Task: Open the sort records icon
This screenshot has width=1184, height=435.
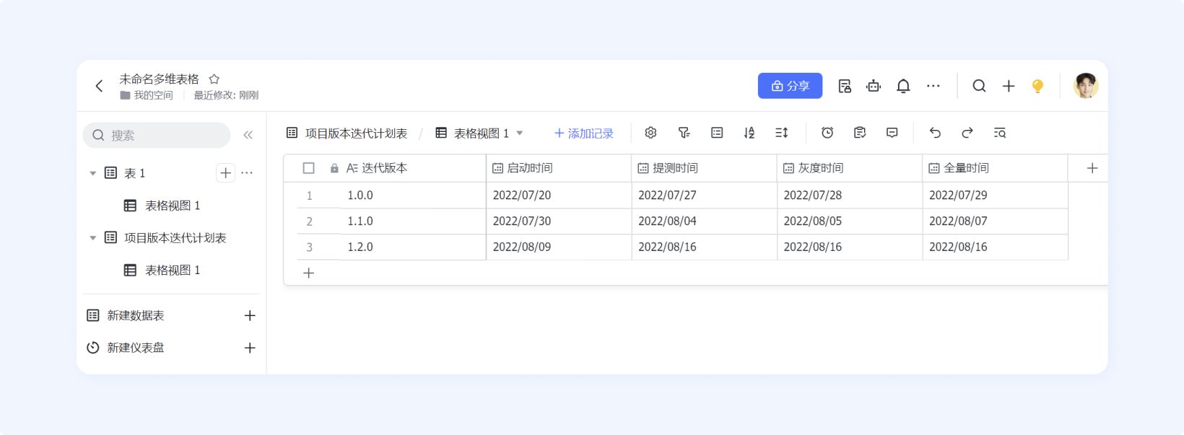Action: pyautogui.click(x=749, y=133)
